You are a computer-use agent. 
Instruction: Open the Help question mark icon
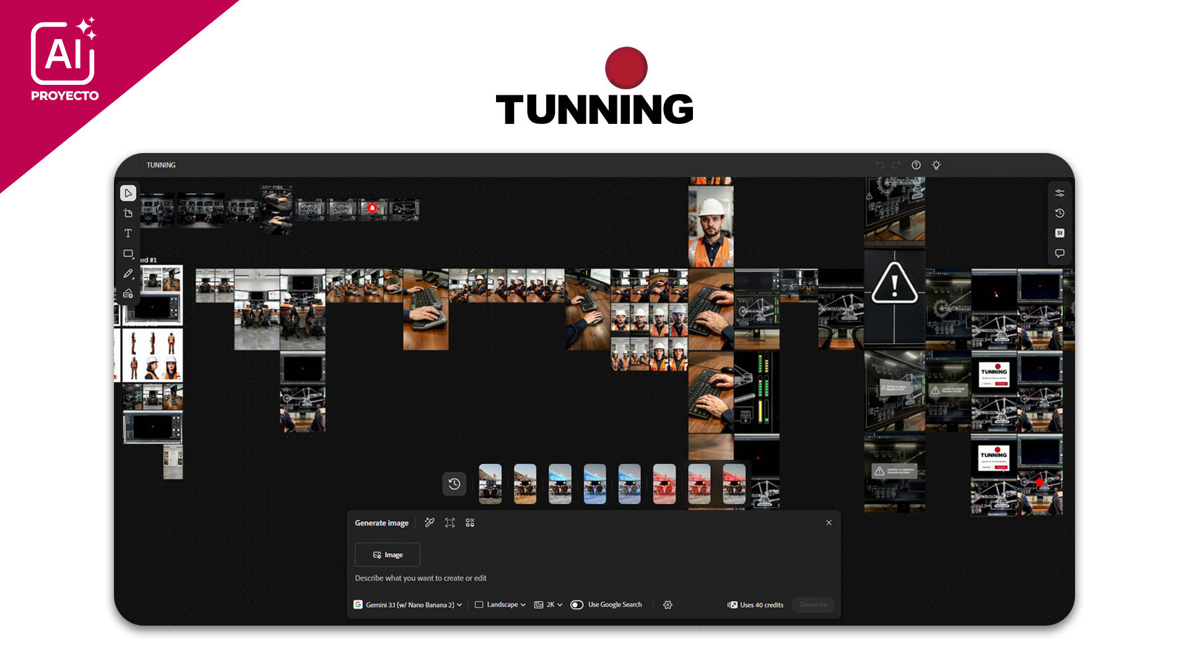[x=916, y=165]
